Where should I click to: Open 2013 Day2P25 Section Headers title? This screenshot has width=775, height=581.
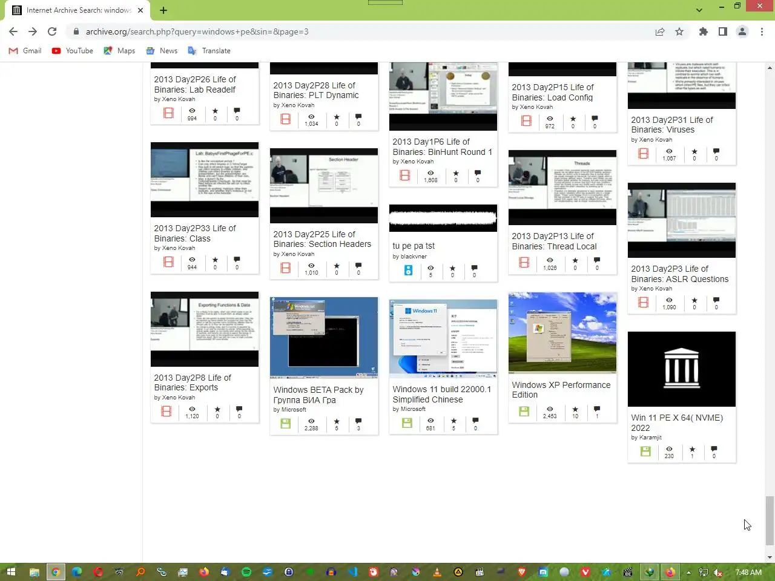click(x=322, y=239)
